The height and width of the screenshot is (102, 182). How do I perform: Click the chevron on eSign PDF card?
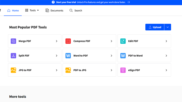point(166,70)
